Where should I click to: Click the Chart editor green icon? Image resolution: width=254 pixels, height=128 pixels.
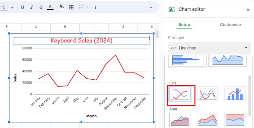point(172,9)
